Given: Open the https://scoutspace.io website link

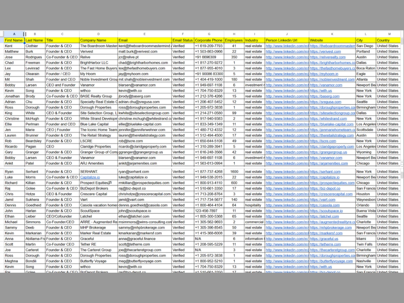Looking at the screenshot, I should click(x=326, y=211).
